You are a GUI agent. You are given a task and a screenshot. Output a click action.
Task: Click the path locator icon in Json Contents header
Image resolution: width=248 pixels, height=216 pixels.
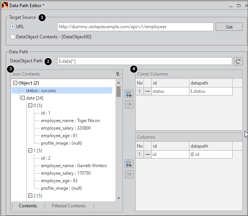(118, 74)
